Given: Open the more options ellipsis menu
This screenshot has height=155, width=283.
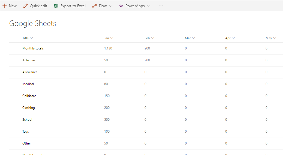Looking at the screenshot, I should click(x=161, y=6).
